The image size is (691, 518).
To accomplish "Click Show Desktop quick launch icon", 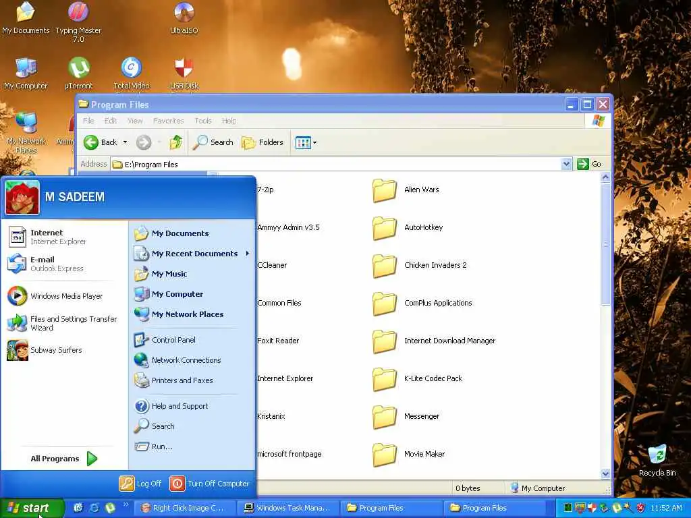I will (78, 508).
